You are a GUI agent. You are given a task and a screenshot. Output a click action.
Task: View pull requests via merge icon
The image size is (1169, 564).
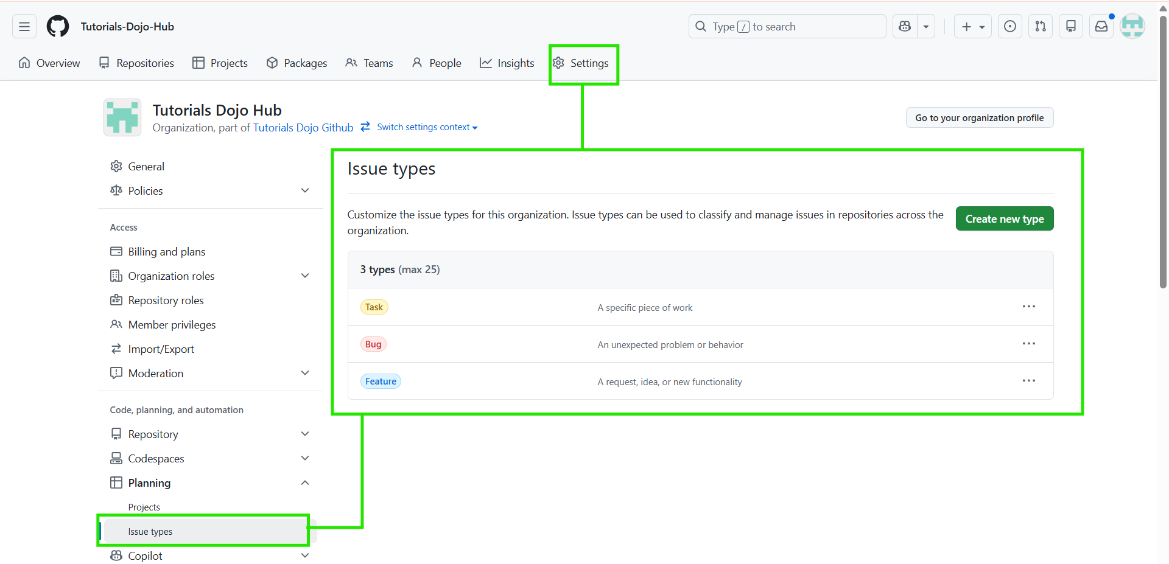[1041, 26]
